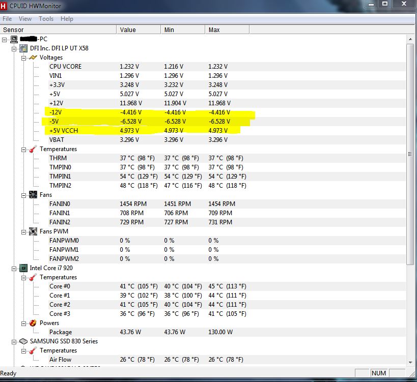Click the scrollbar down arrow
The width and height of the screenshot is (417, 382).
pos(410,362)
